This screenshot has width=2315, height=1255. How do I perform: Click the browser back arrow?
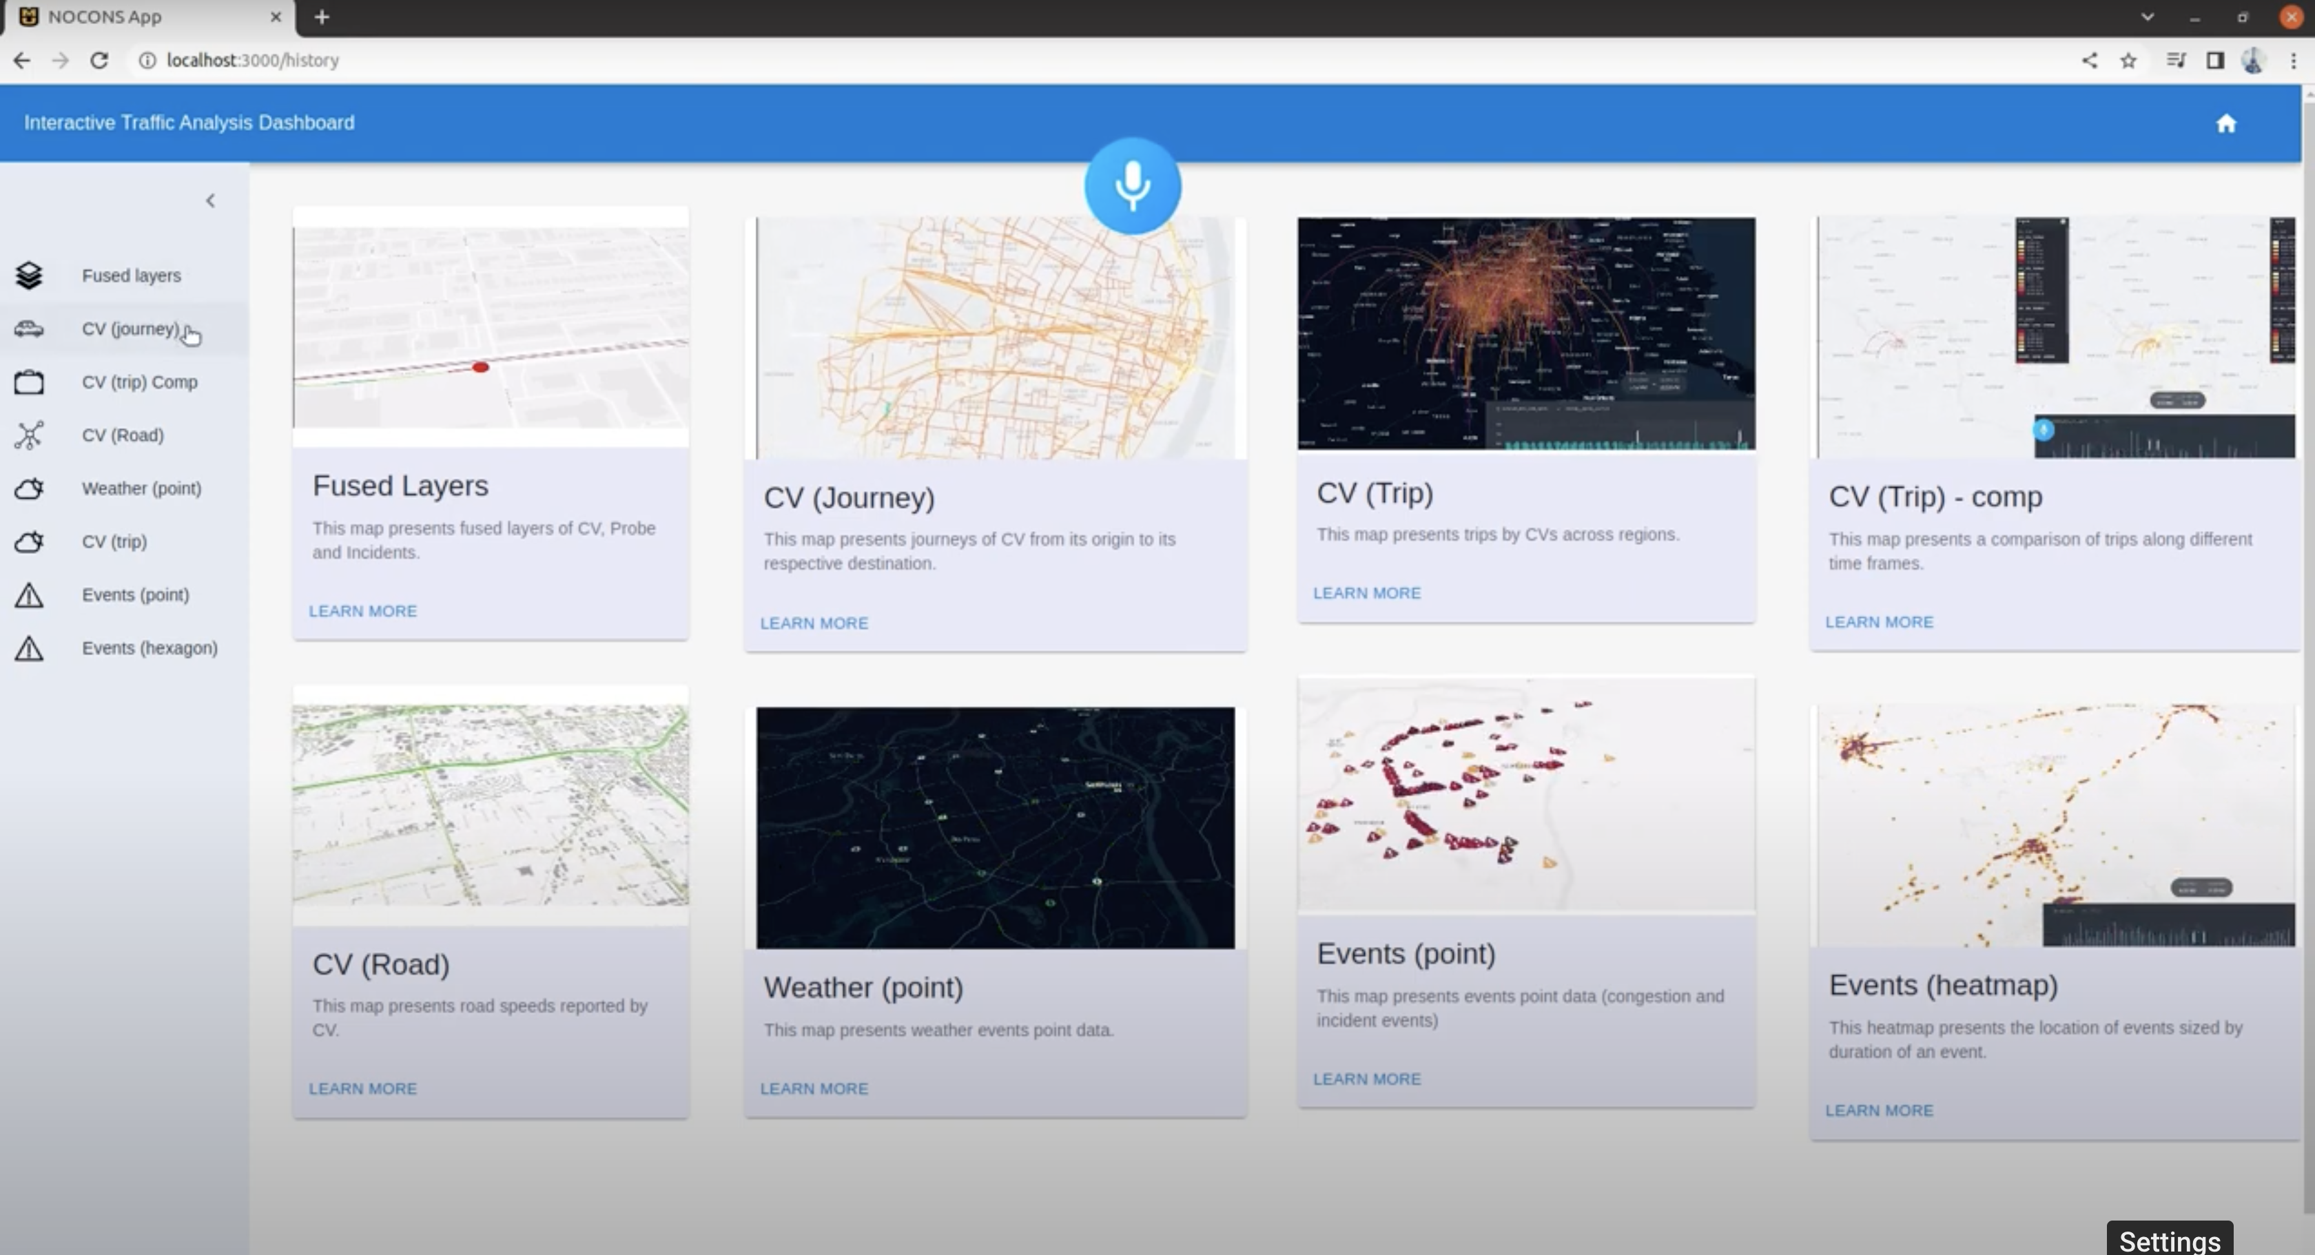coord(21,60)
